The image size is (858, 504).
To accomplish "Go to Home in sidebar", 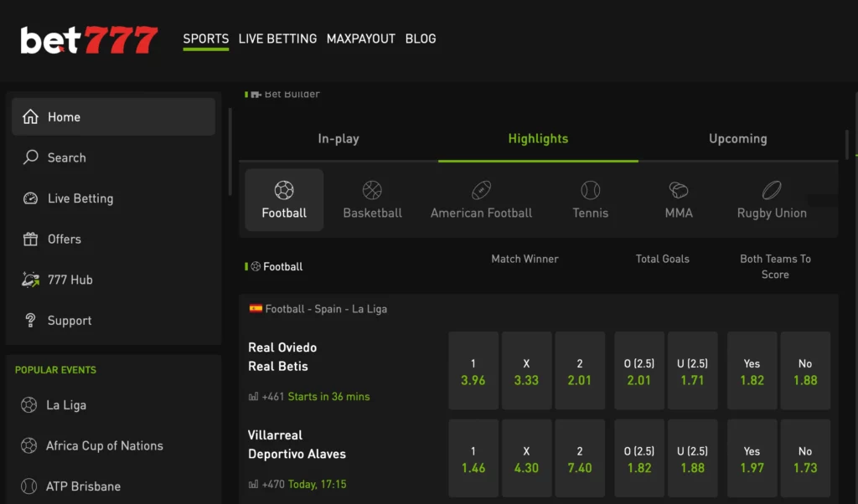I will click(113, 116).
